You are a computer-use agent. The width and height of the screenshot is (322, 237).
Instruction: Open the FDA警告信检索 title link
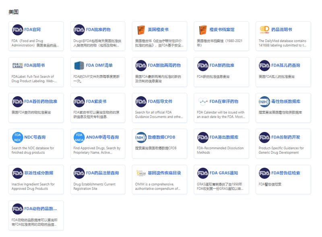click(286, 173)
